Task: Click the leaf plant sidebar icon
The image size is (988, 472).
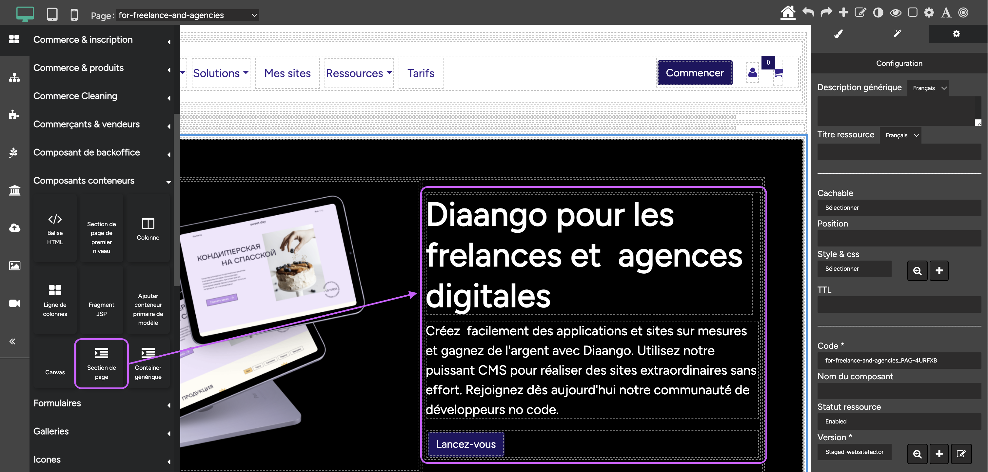Action: coord(14,152)
